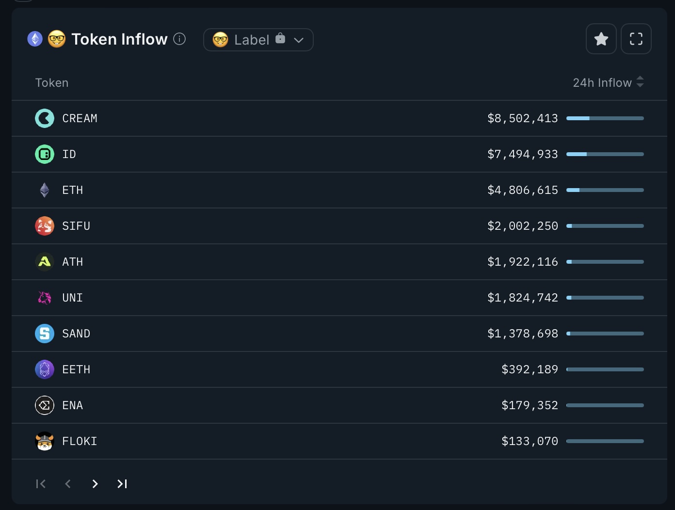Click the SAND token icon
Viewport: 675px width, 510px height.
tap(45, 334)
